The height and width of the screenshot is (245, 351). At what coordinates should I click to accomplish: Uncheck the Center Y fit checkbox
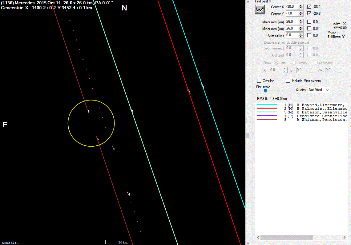click(309, 14)
